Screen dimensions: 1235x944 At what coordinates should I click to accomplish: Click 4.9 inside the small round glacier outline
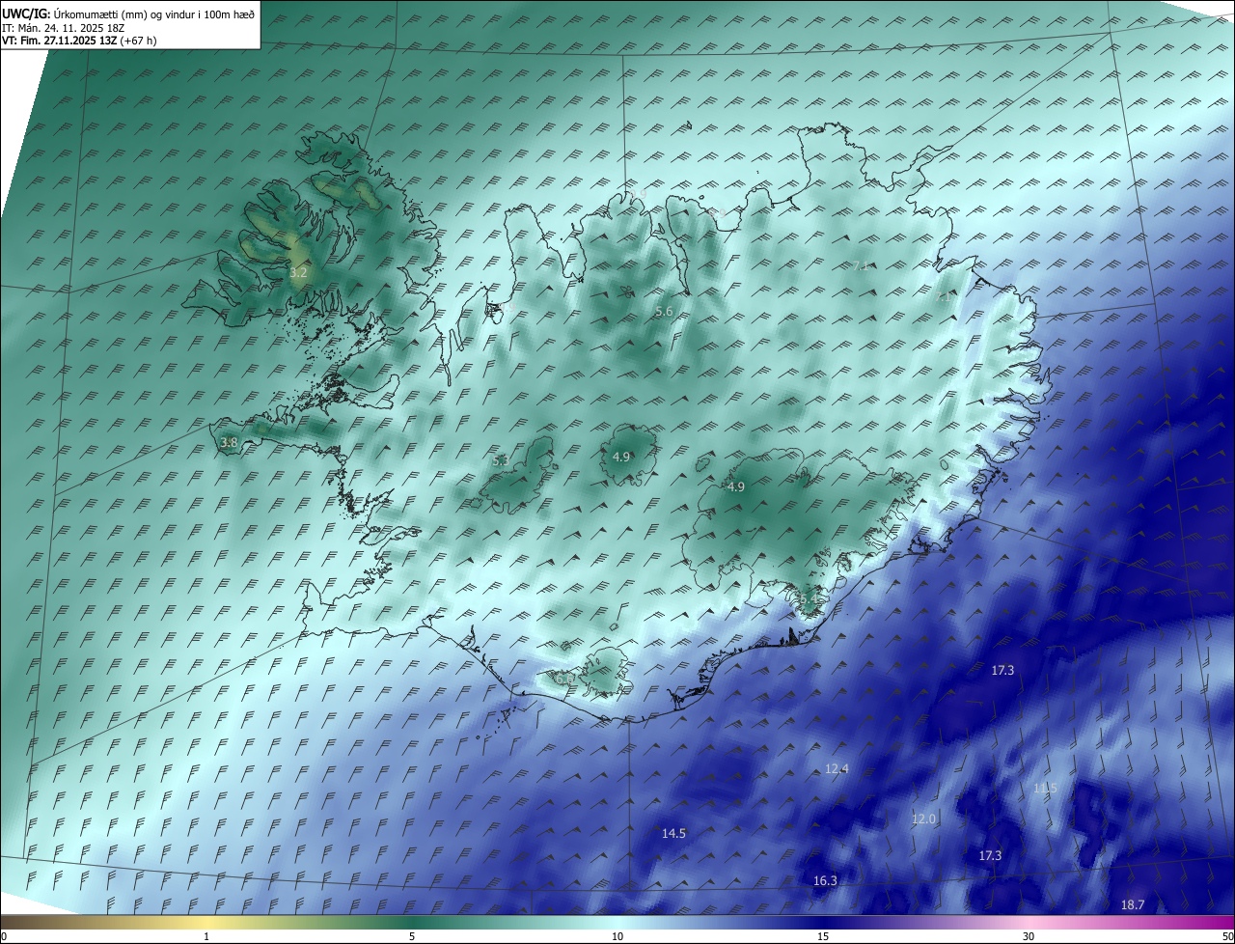click(x=621, y=457)
